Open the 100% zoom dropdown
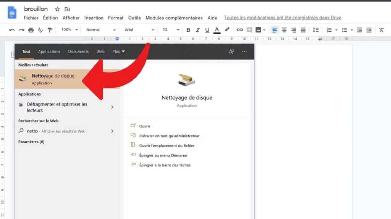Viewport: 391px width, 219px height. 69,30
